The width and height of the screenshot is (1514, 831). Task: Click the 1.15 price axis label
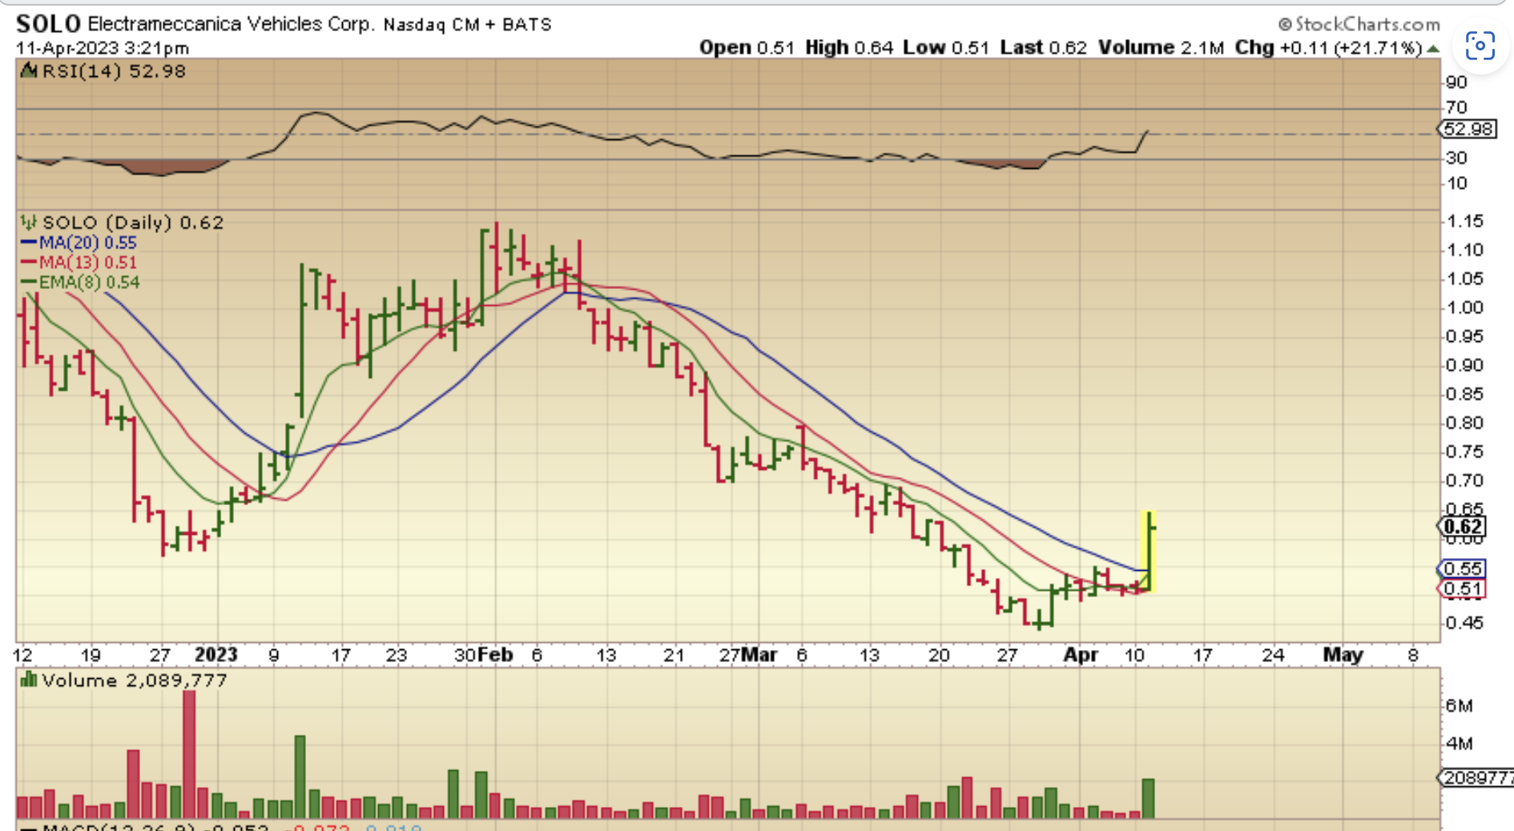pyautogui.click(x=1465, y=221)
